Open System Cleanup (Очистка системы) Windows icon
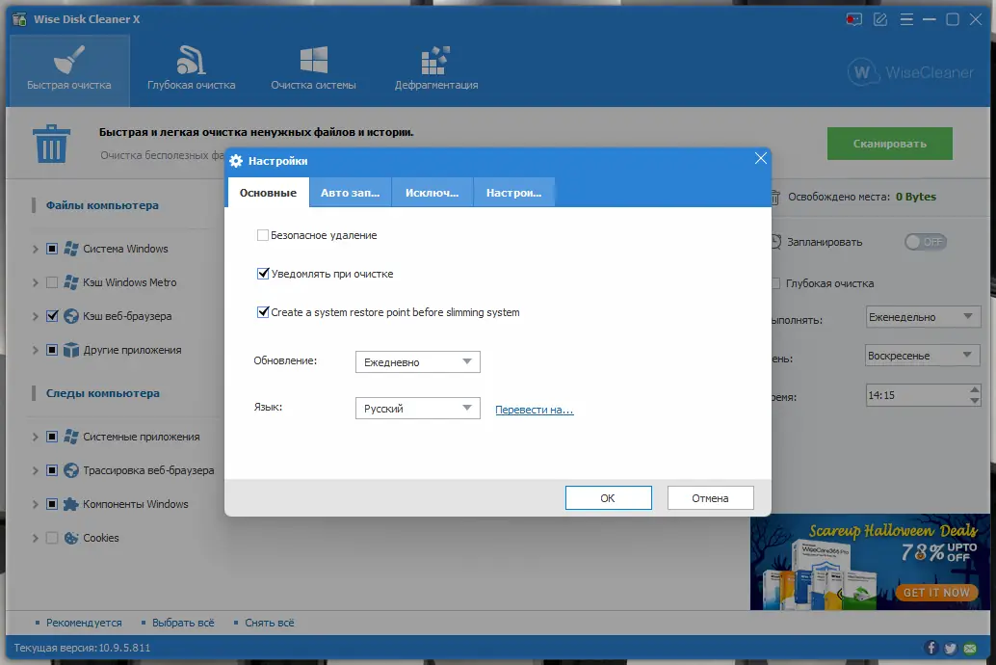This screenshot has height=665, width=996. (314, 60)
